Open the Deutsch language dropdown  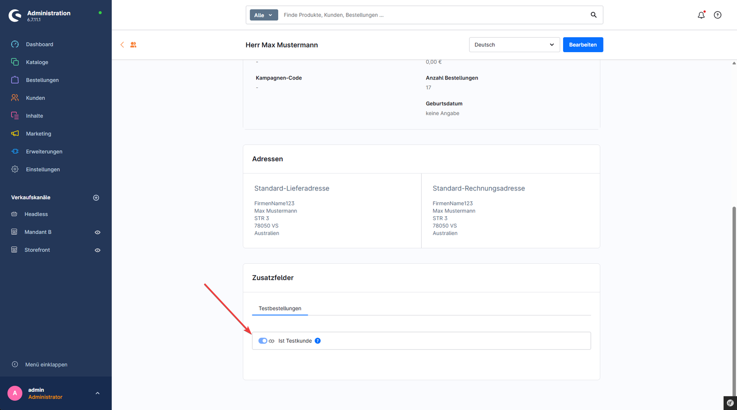point(514,45)
